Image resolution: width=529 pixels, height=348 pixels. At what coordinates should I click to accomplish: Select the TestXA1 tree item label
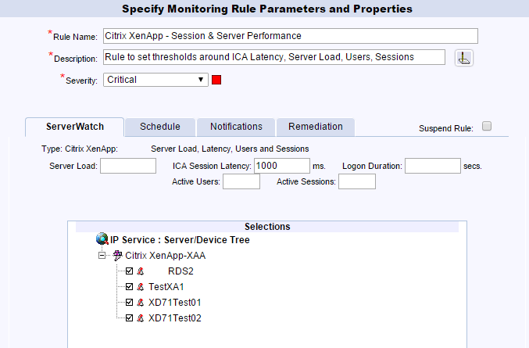click(x=166, y=286)
